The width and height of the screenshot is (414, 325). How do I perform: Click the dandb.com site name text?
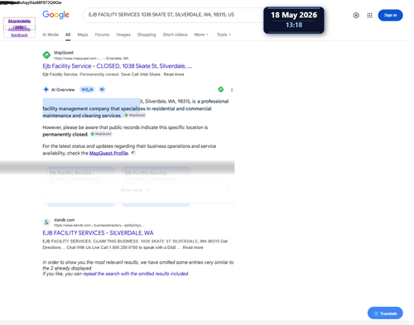click(65, 220)
